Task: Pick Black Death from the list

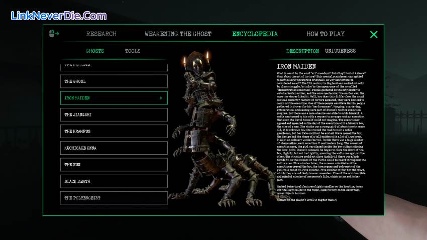Action: pos(114,181)
